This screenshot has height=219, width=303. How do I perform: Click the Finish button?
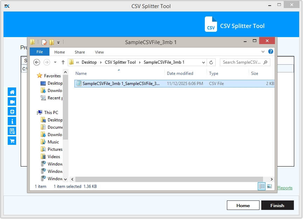pyautogui.click(x=277, y=205)
